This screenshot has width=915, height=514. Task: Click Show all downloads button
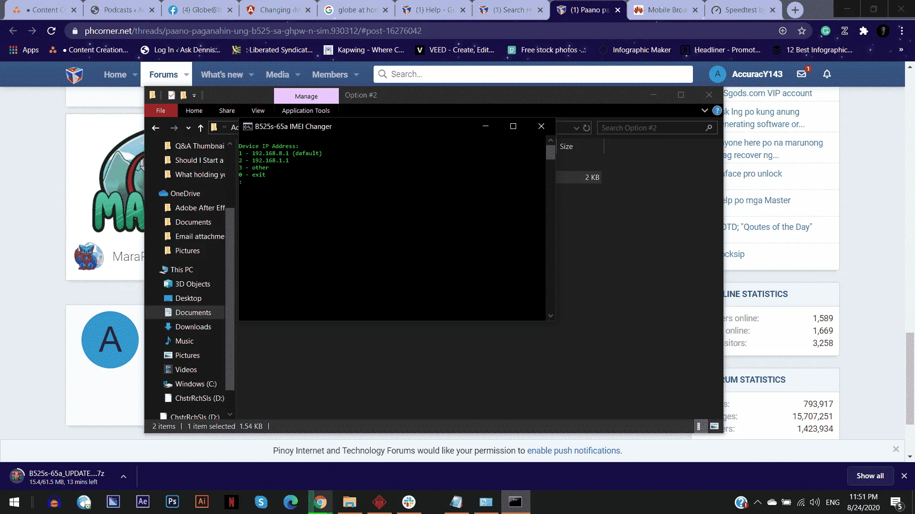pos(870,476)
